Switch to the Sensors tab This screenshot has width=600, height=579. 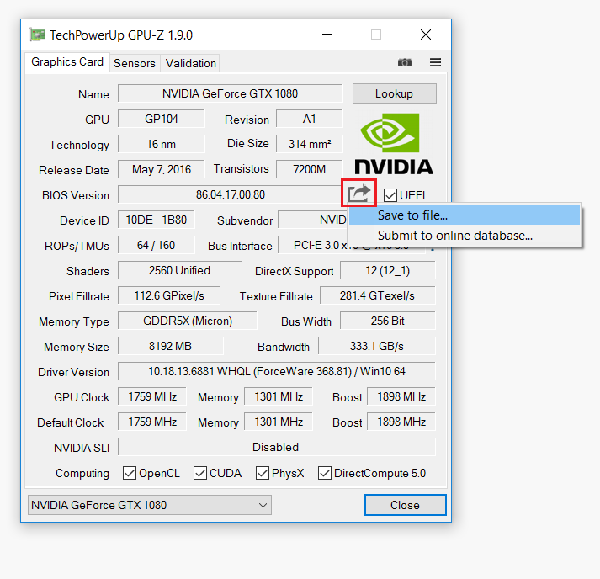point(135,63)
